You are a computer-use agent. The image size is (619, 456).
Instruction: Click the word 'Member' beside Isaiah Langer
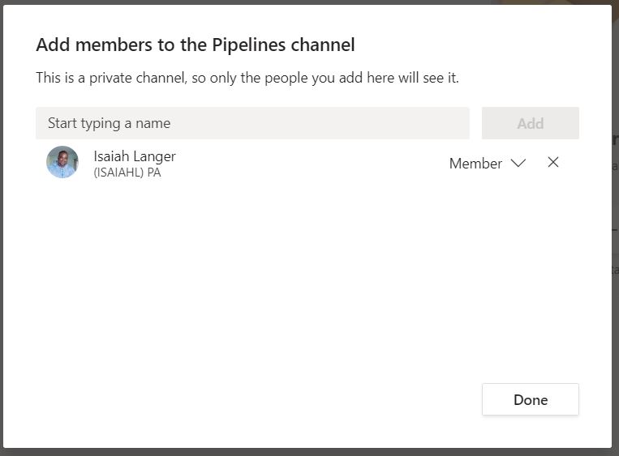pos(475,164)
